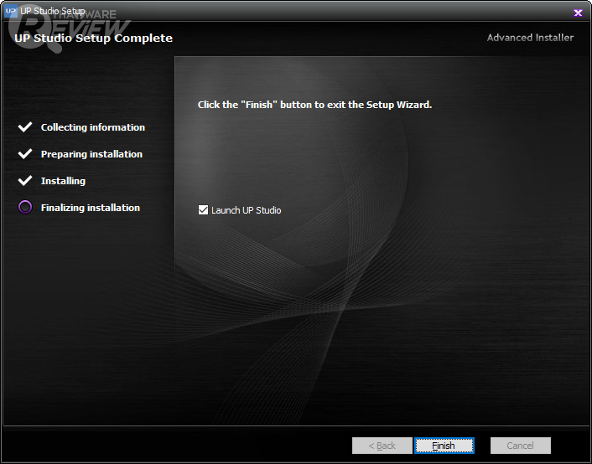592x464 pixels.
Task: Click the Collecting information step label
Action: click(93, 127)
